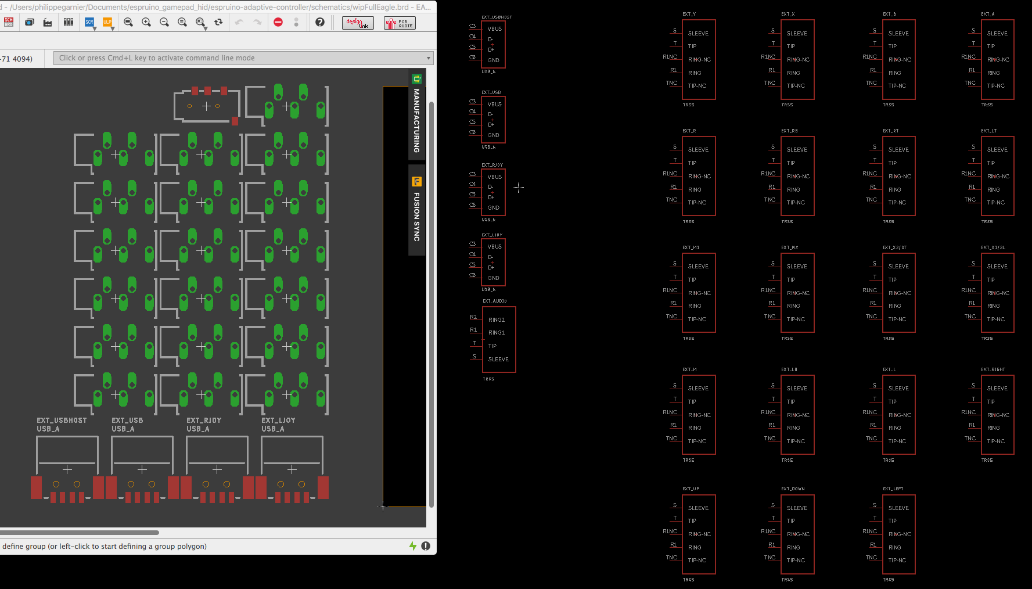Click the EXT_M1 connector name in schematic
The width and height of the screenshot is (1032, 589).
coord(691,247)
